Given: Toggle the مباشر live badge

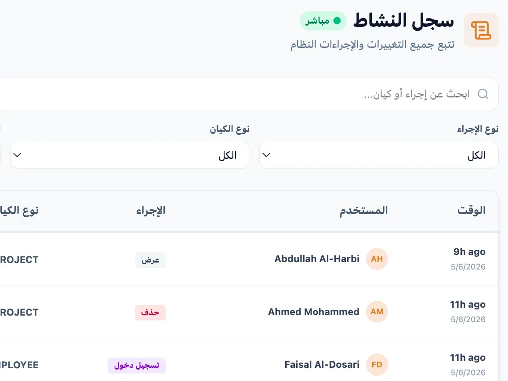Looking at the screenshot, I should click(323, 21).
